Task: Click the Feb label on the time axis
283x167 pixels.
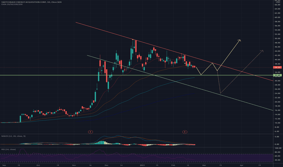Action: (173, 165)
